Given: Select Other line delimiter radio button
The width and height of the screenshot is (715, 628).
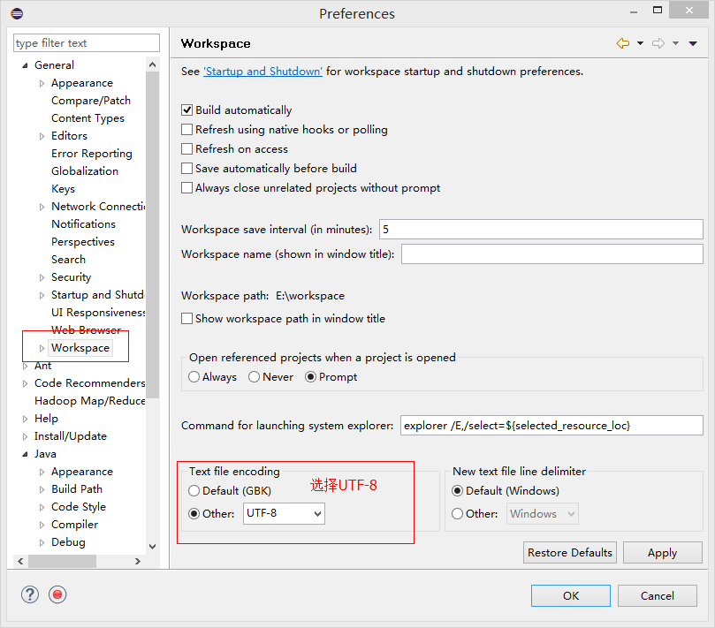Looking at the screenshot, I should point(457,513).
